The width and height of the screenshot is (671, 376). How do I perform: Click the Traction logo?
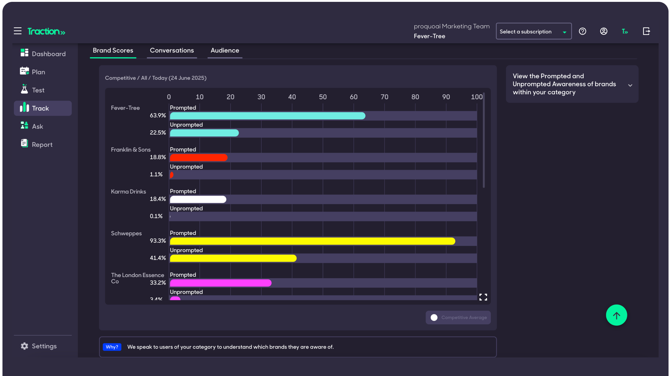click(x=46, y=31)
